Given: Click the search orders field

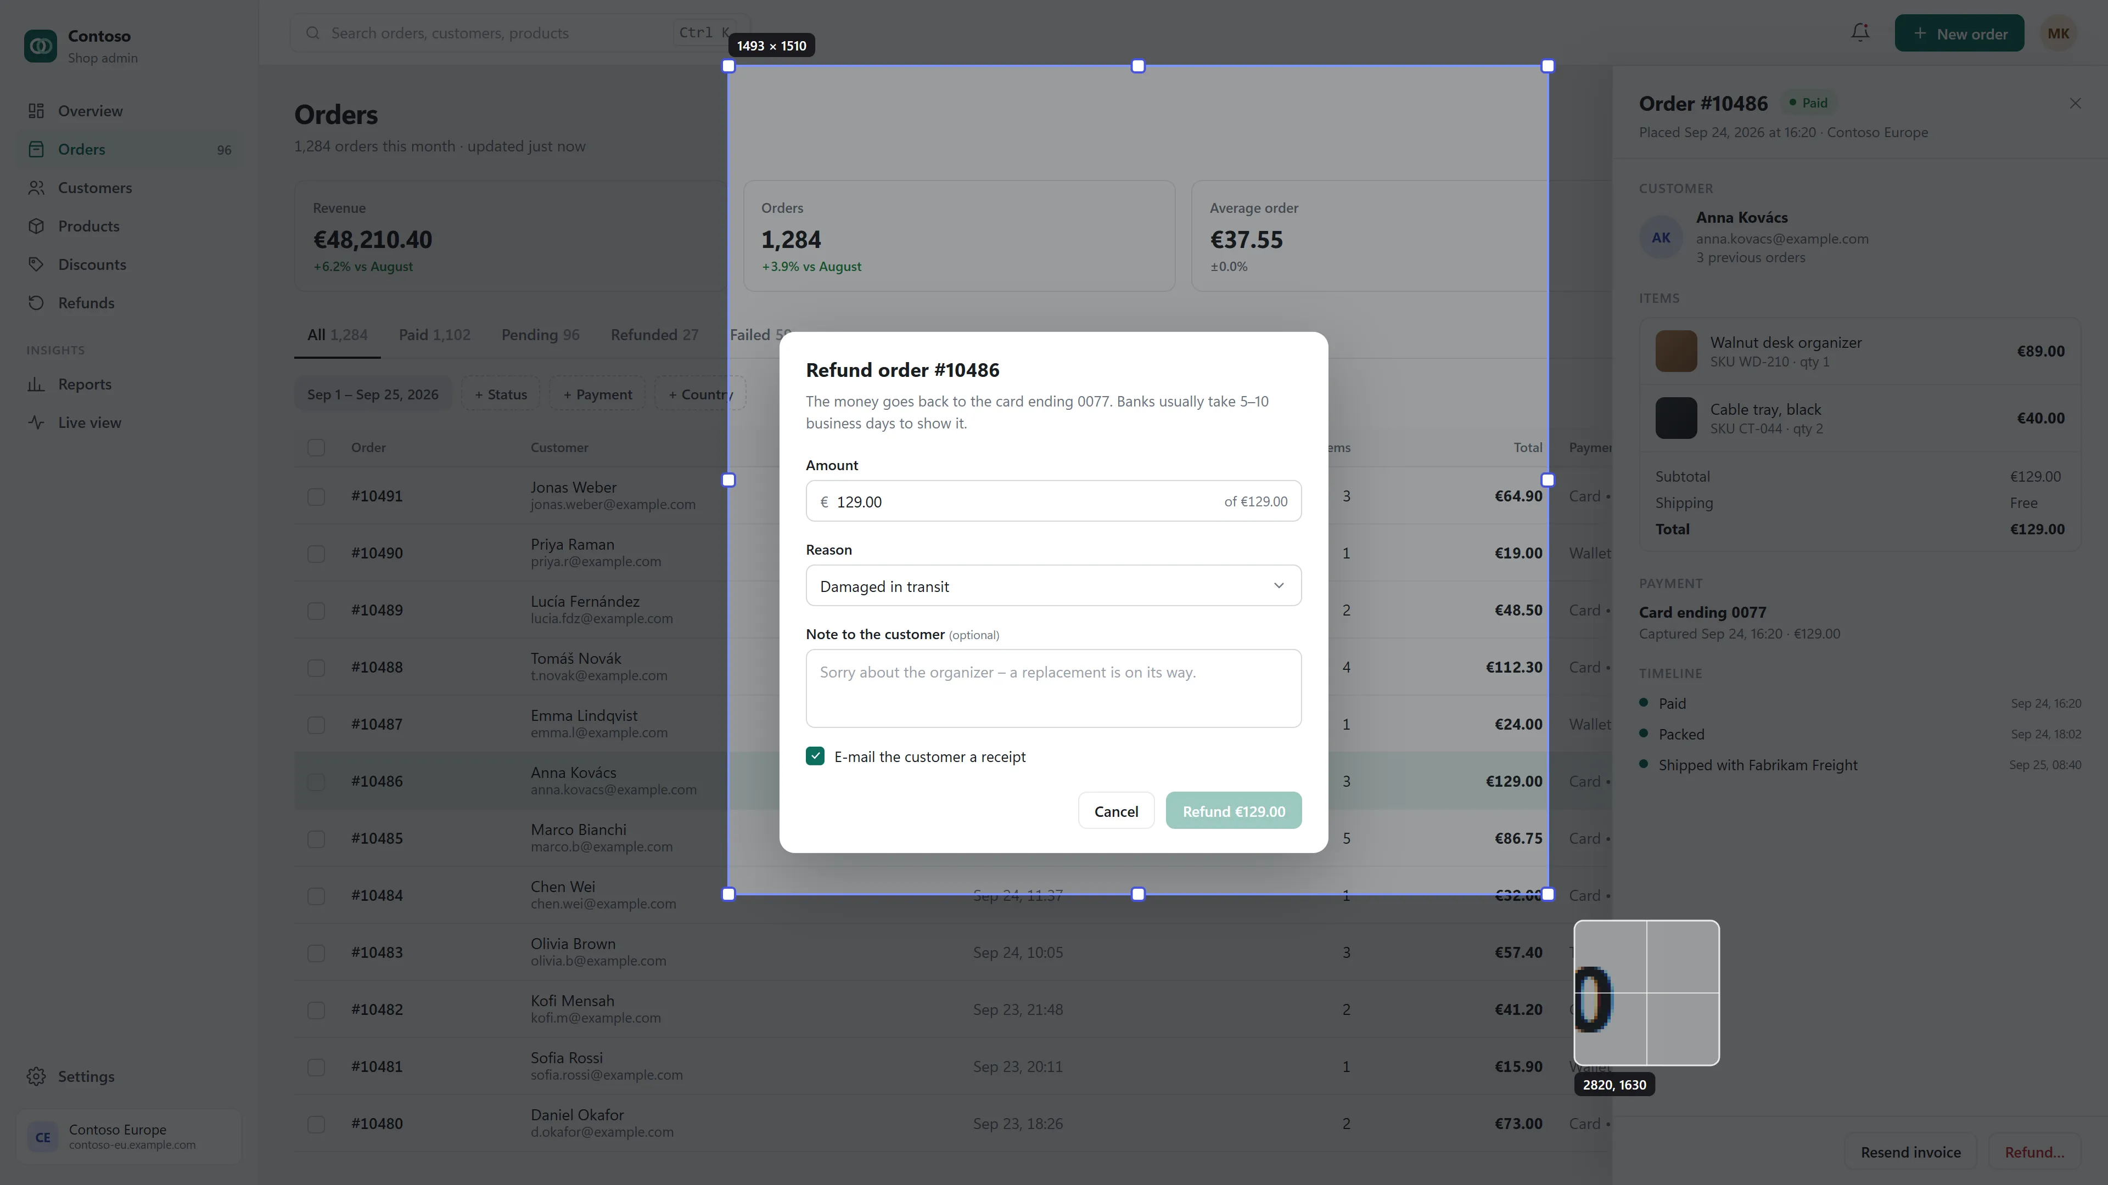Looking at the screenshot, I should pyautogui.click(x=520, y=33).
